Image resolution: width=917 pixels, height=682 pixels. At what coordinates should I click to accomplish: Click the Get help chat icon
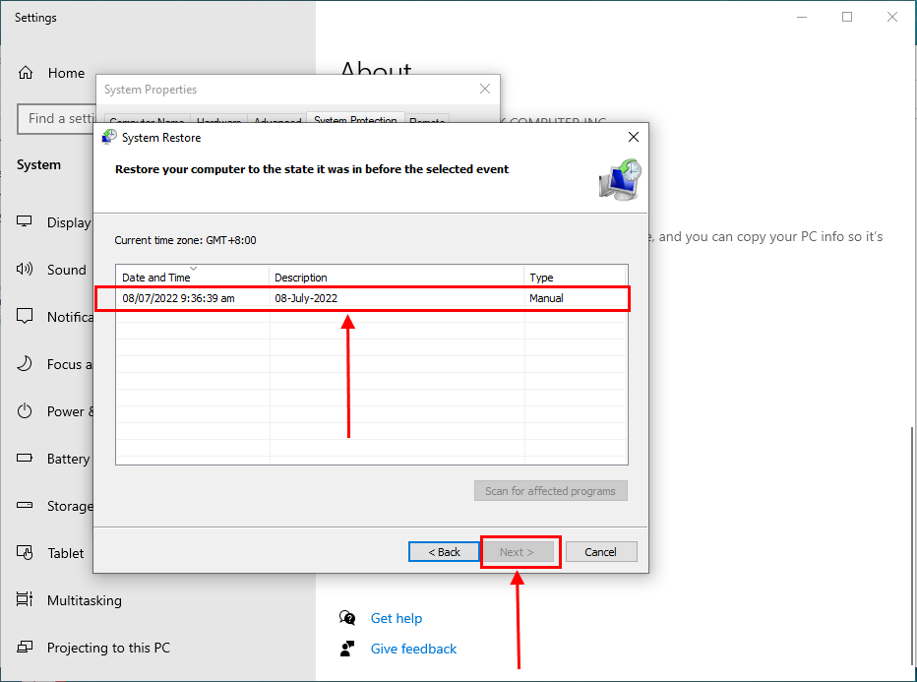click(347, 618)
